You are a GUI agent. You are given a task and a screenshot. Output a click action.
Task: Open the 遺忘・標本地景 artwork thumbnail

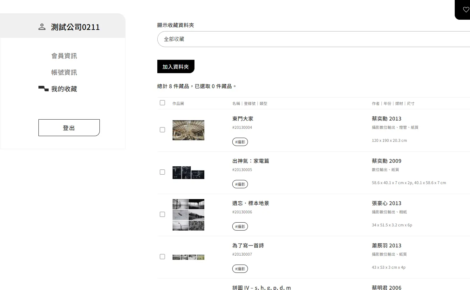pyautogui.click(x=188, y=215)
